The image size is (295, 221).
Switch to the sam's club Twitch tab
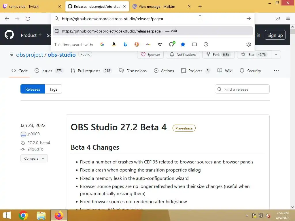[x=32, y=7]
